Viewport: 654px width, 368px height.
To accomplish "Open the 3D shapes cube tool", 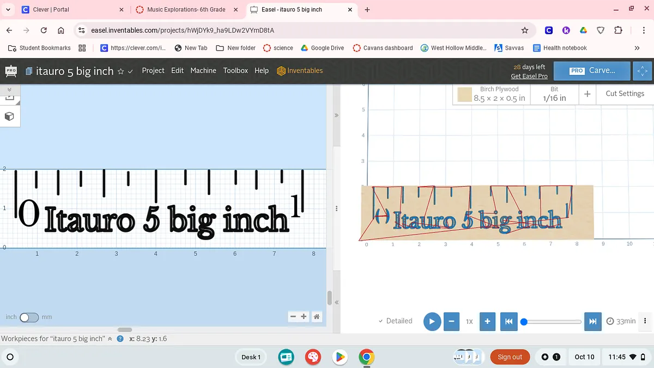I will pyautogui.click(x=9, y=116).
